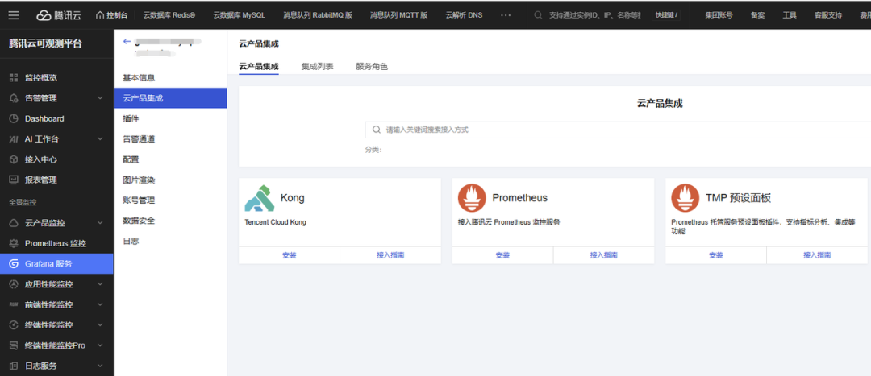Click the Kong gorilla logo
This screenshot has height=376, width=871.
pos(260,198)
